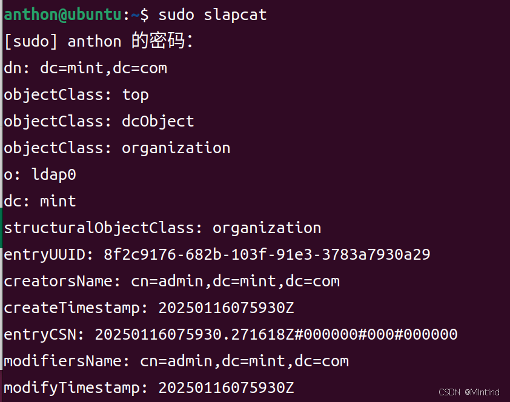This screenshot has height=402, width=510.
Task: Click the 'sudo slapcat' command text
Action: (x=213, y=15)
